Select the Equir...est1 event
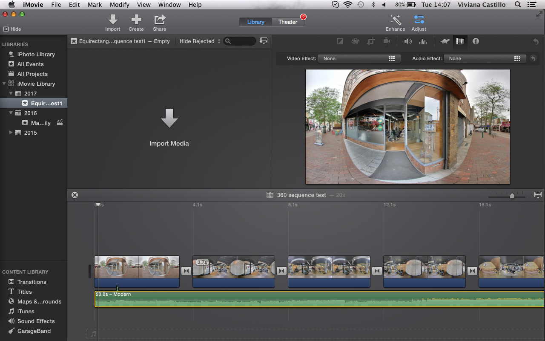545x341 pixels. pyautogui.click(x=34, y=103)
